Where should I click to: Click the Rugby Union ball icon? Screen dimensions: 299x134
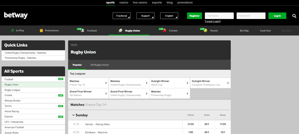[x=120, y=31]
